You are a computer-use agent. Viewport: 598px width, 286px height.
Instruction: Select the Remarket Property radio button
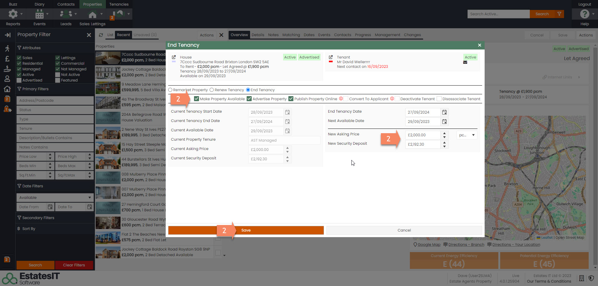170,90
